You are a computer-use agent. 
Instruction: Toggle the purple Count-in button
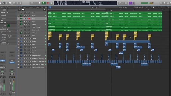130,3
